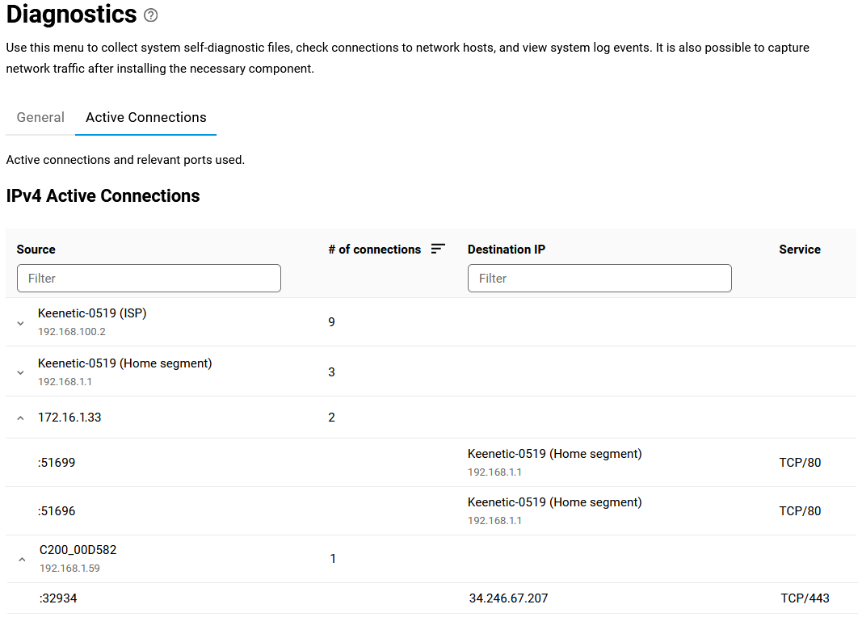Switch to the General tab
This screenshot has width=862, height=617.
coord(40,117)
